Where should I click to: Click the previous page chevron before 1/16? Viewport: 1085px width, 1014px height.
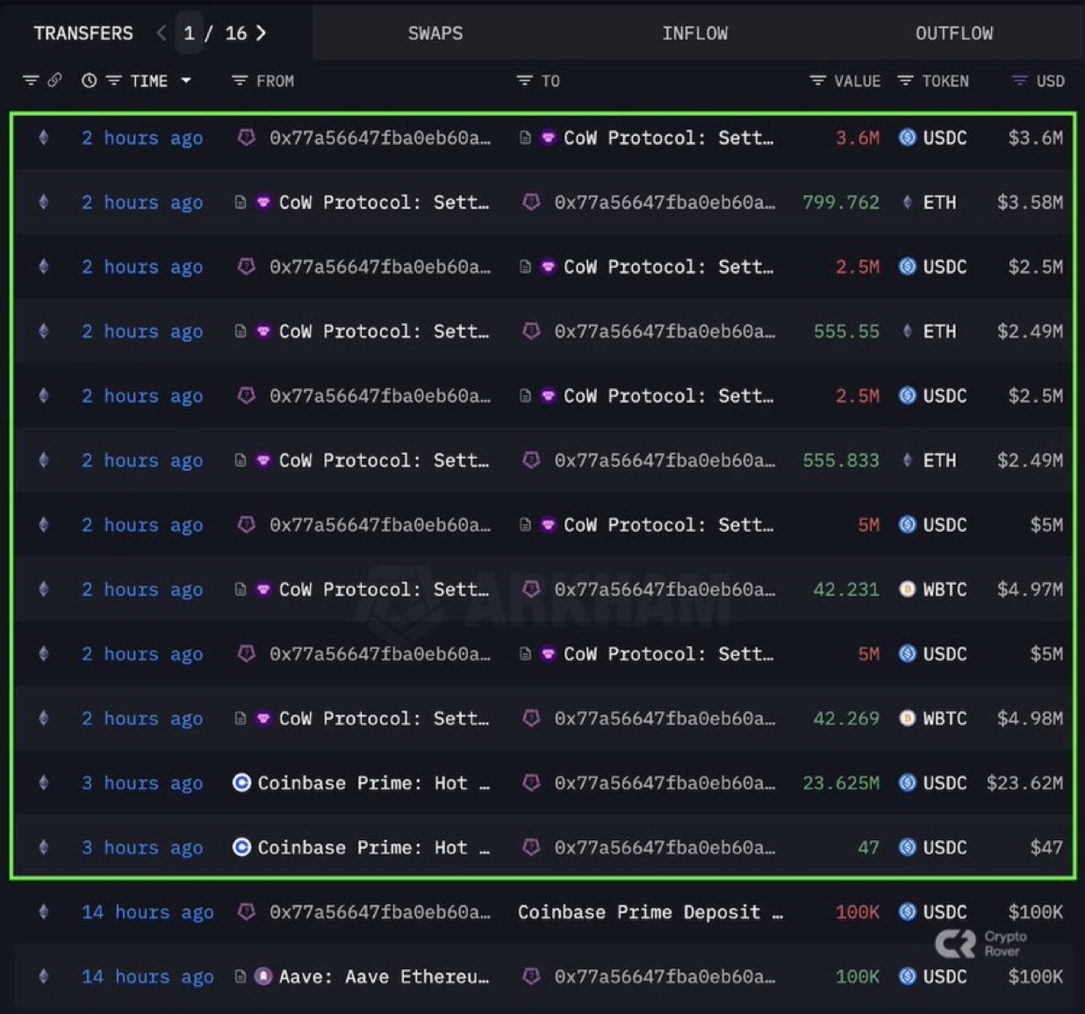coord(161,32)
